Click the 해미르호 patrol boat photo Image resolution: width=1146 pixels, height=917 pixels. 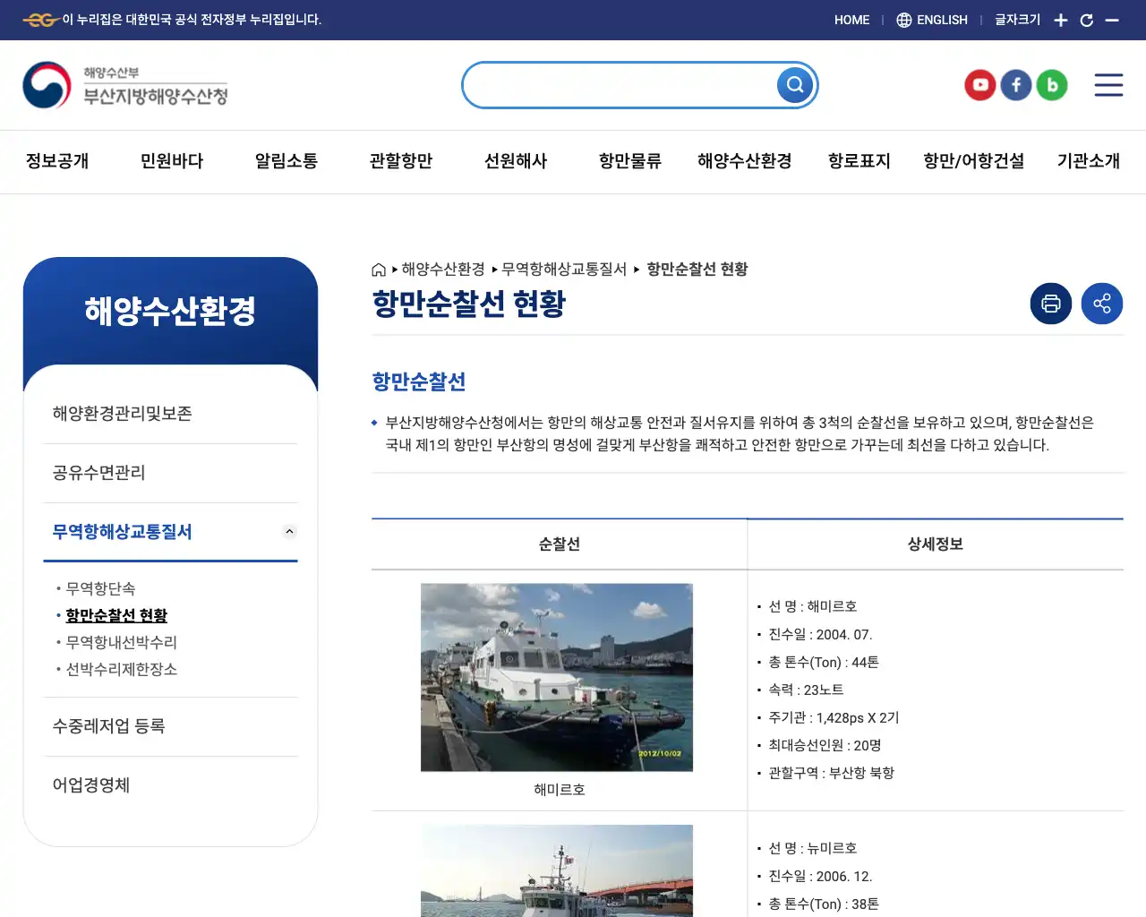click(x=557, y=678)
